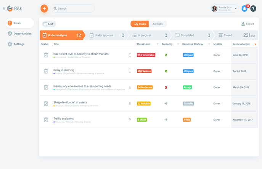Open the Risks sidebar section
This screenshot has height=169, width=262.
20,23
